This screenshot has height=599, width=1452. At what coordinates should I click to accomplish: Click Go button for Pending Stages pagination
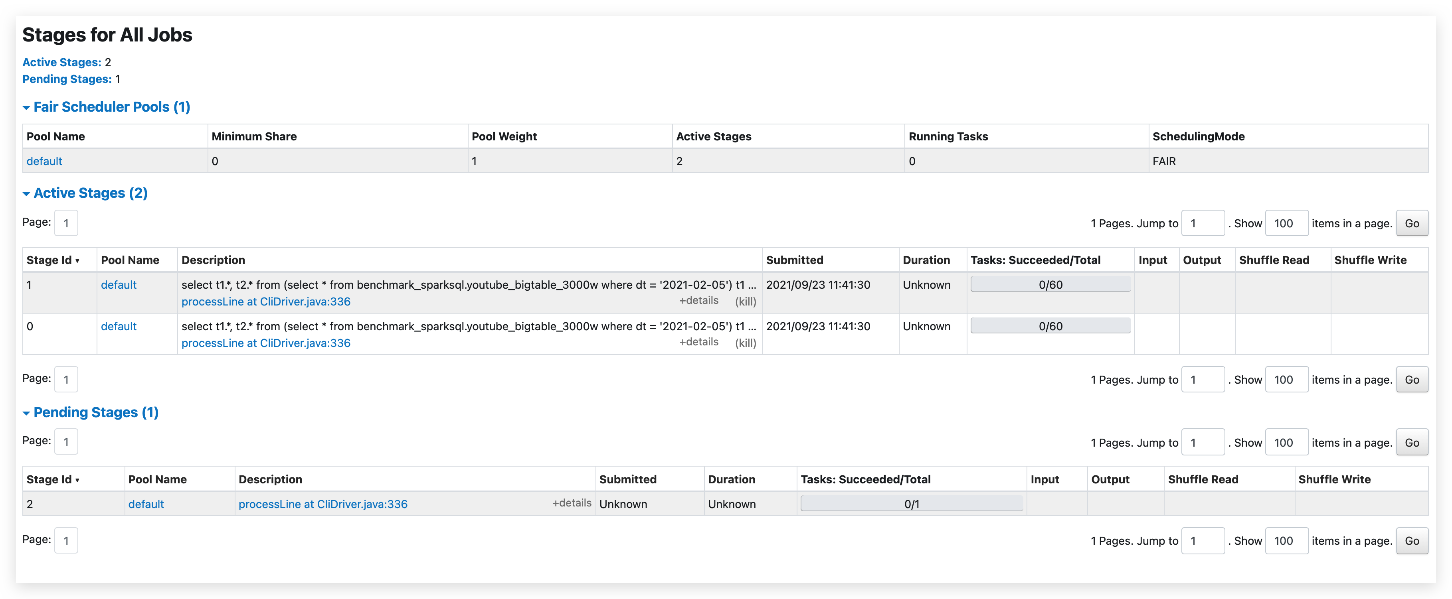pos(1412,442)
